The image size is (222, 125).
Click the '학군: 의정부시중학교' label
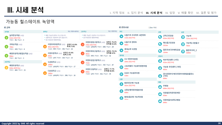click(73, 31)
